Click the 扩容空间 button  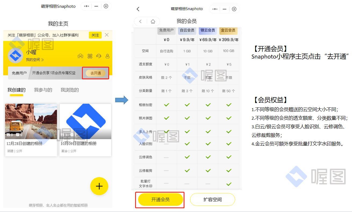coord(213,200)
